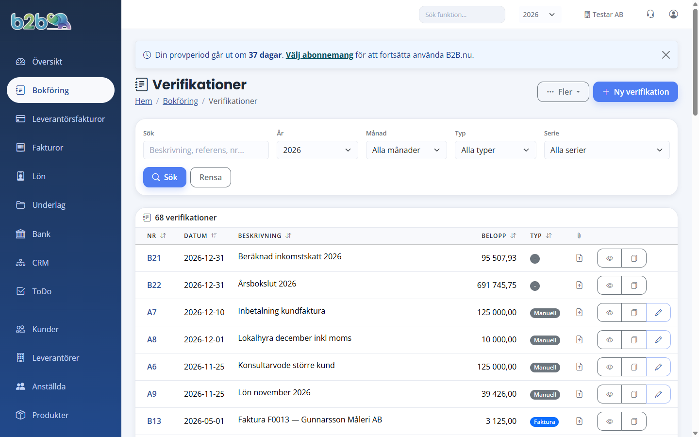Click the Ny verifikation button
The height and width of the screenshot is (437, 699).
[635, 92]
